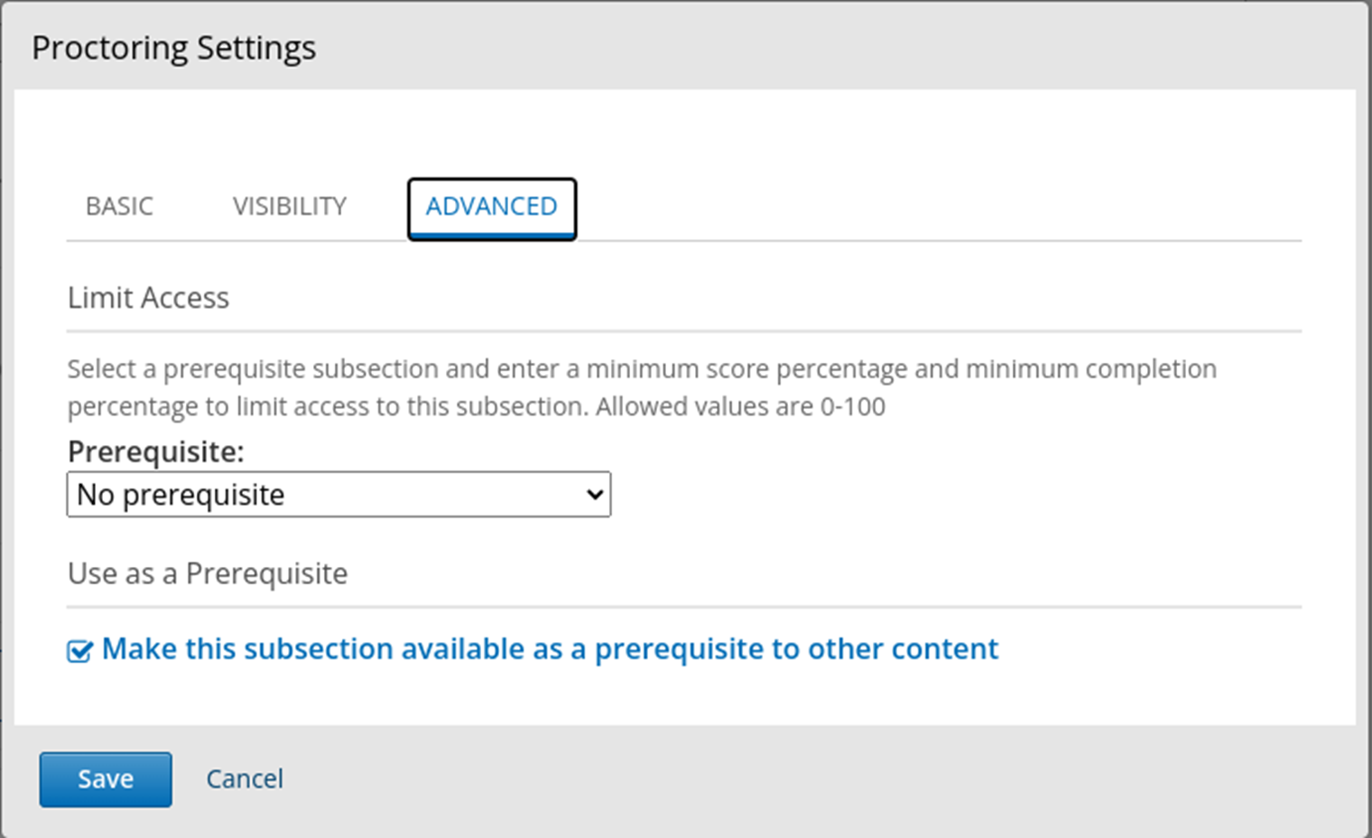Screen dimensions: 1372x838
Task: Uncheck the blue prerequisite checkmark icon
Action: click(79, 651)
